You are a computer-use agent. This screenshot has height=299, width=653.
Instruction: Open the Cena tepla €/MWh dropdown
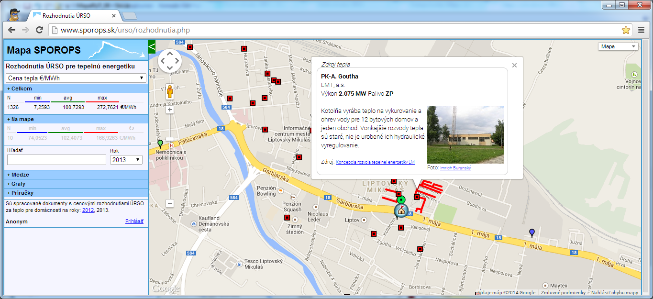(x=76, y=78)
